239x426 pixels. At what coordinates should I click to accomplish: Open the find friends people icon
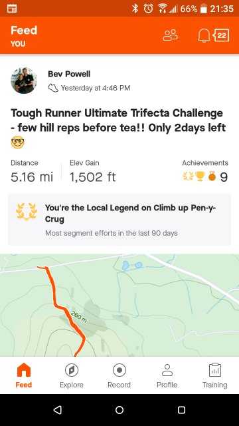(x=170, y=35)
